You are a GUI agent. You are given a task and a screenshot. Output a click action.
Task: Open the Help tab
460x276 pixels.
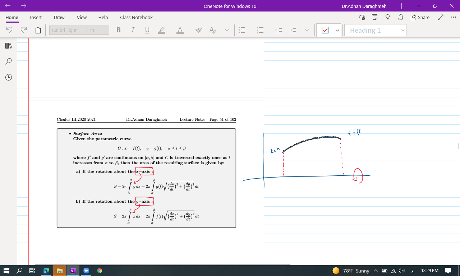tap(103, 17)
